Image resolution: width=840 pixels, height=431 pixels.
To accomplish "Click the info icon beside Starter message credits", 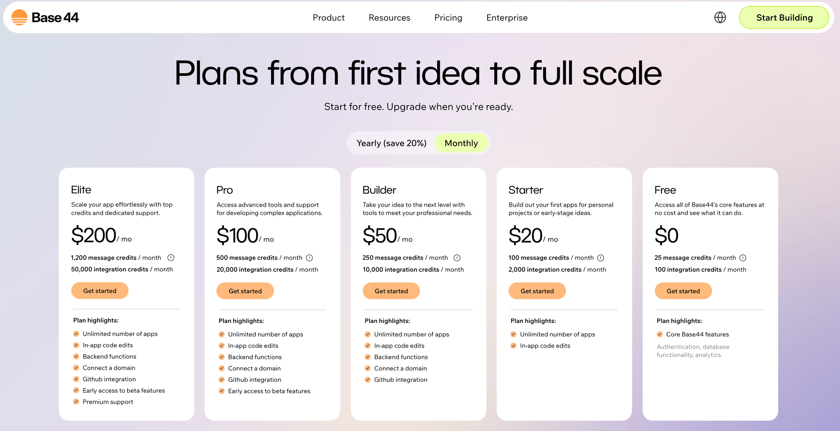I will click(601, 258).
